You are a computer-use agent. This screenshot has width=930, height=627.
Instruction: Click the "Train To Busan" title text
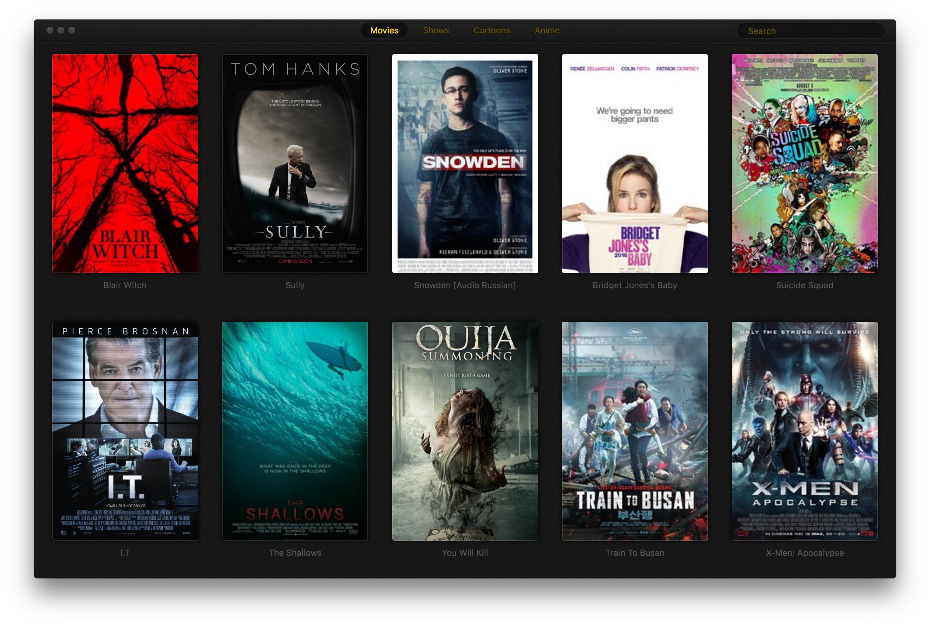(x=634, y=553)
